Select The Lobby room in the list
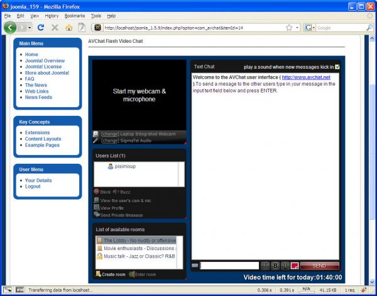This screenshot has width=377, height=296. 136,241
